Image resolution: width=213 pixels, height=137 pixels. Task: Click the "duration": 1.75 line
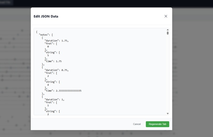click(x=57, y=41)
